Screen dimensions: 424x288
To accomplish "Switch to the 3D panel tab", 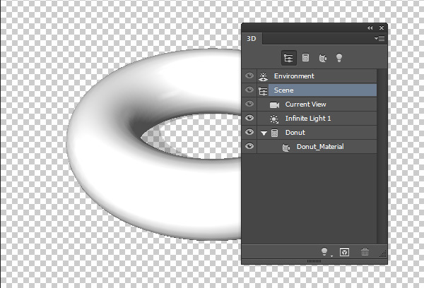I will (252, 39).
